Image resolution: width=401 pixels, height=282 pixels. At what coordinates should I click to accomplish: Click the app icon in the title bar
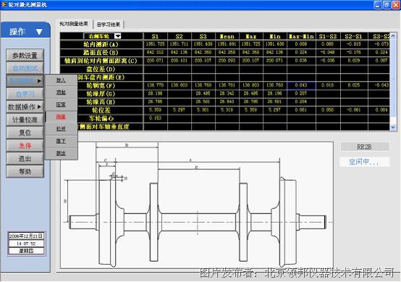tap(4, 4)
